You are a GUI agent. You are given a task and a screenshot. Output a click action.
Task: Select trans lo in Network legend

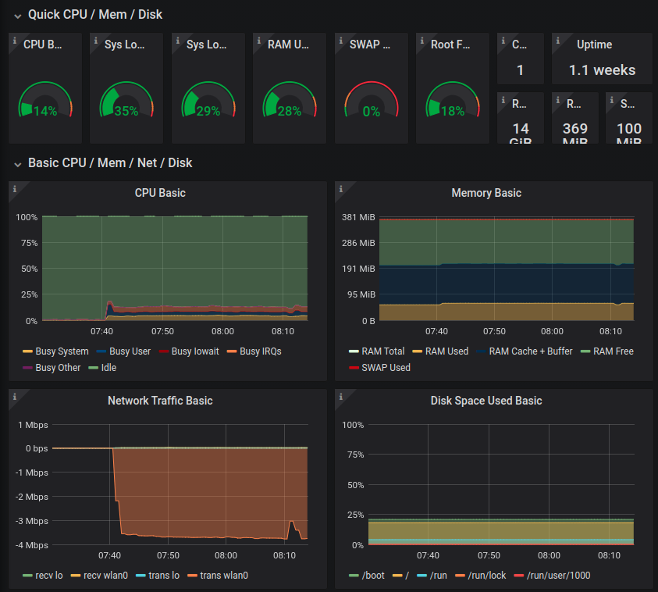[x=164, y=575]
